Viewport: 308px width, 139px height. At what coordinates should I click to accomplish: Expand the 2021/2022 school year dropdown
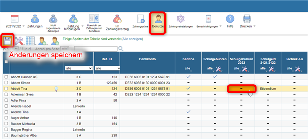[x=24, y=26]
